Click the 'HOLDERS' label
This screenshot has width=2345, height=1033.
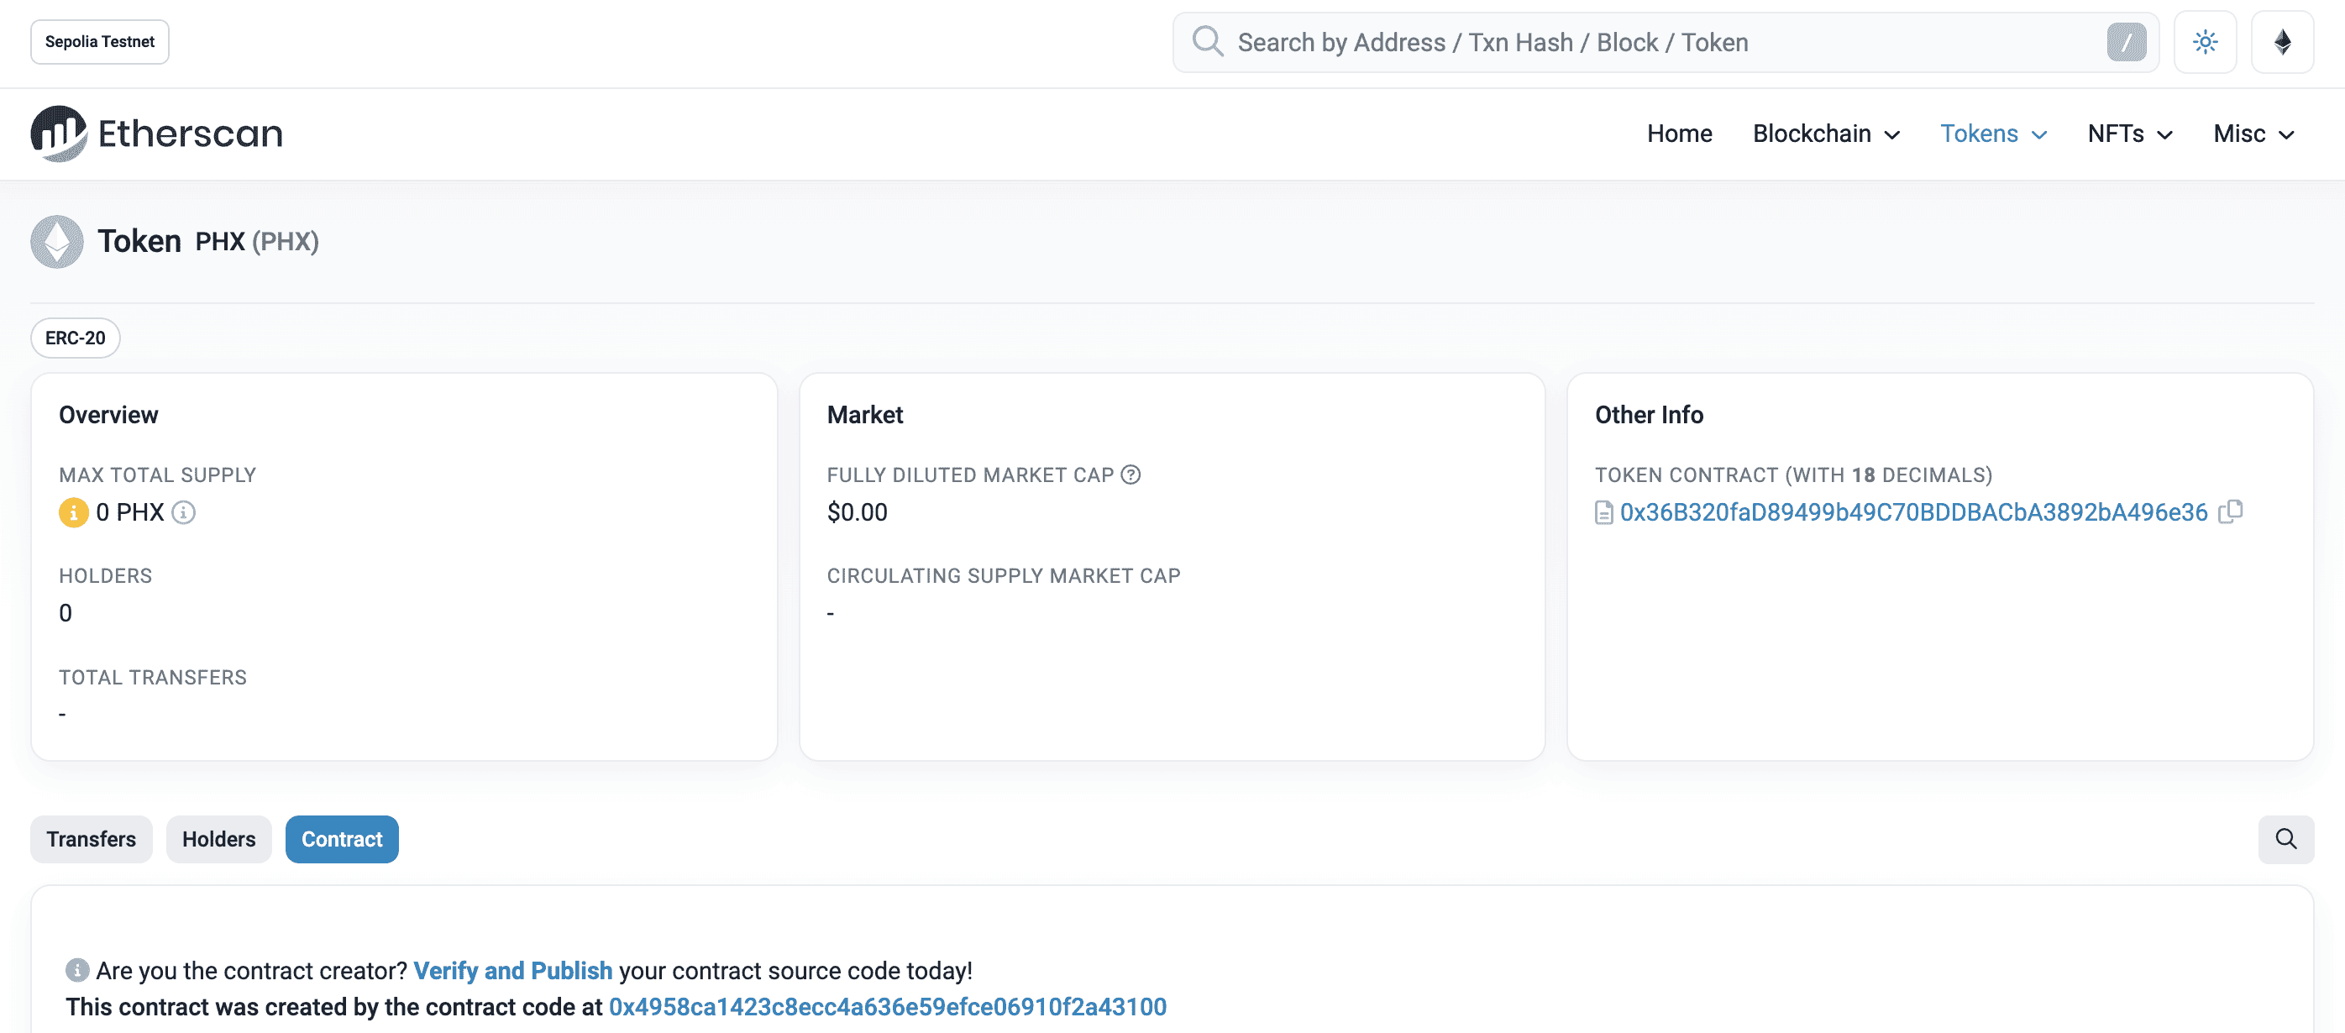point(106,575)
